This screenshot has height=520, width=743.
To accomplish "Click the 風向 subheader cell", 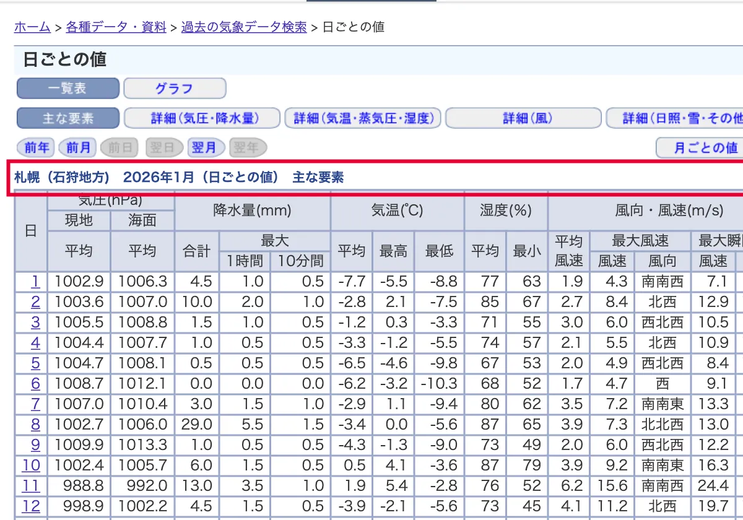I will [x=663, y=261].
